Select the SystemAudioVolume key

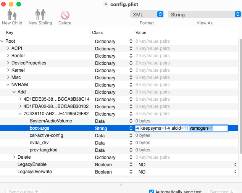pyautogui.click(x=51, y=121)
